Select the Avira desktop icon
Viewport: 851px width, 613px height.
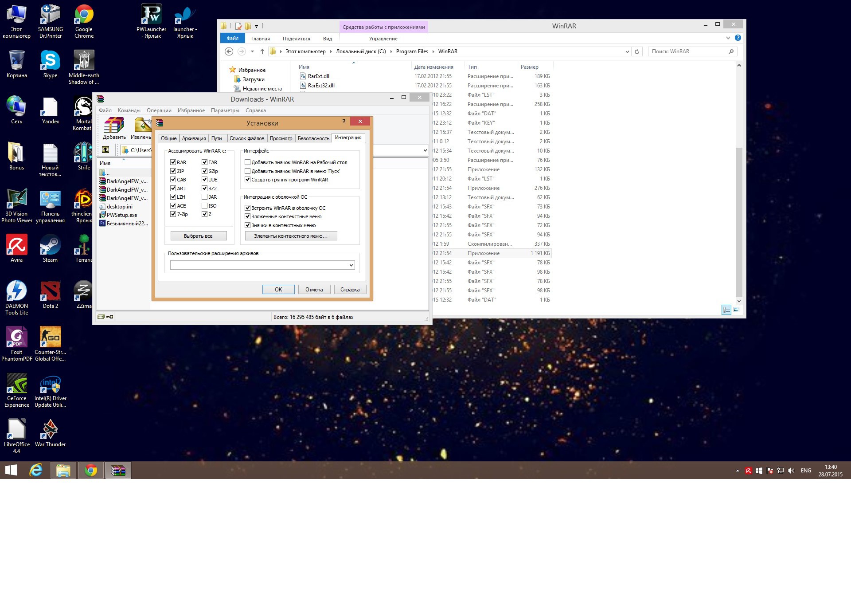pyautogui.click(x=16, y=248)
